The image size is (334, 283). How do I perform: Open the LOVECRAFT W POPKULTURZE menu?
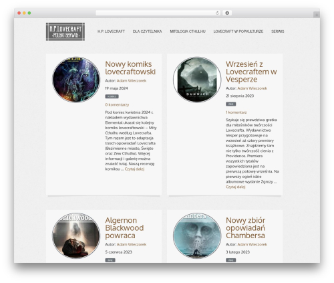pyautogui.click(x=238, y=31)
